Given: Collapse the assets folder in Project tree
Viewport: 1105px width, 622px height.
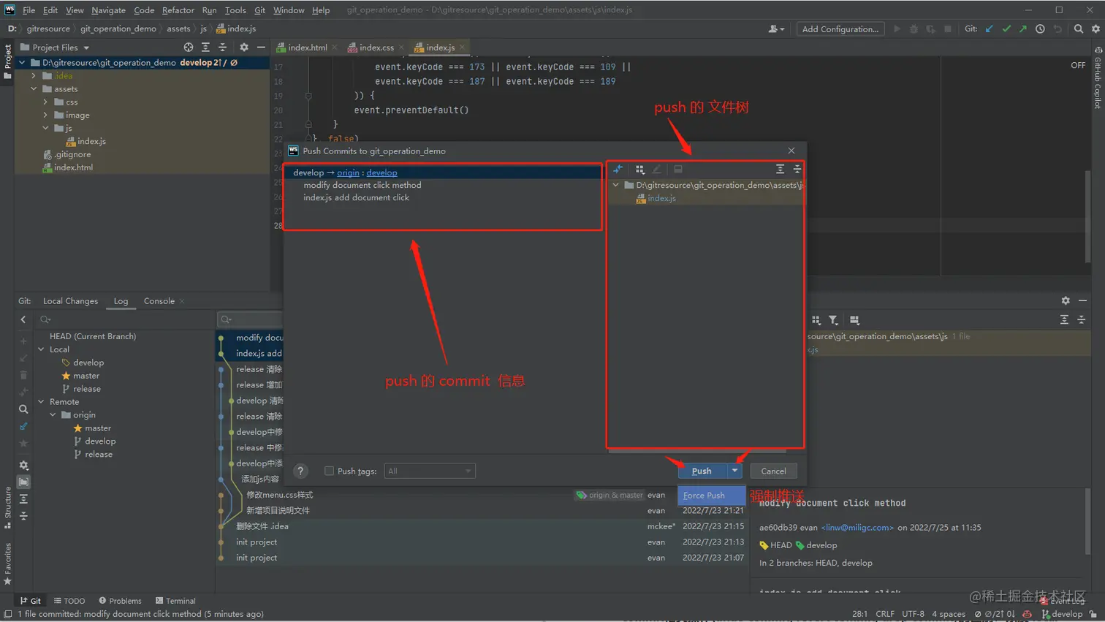Looking at the screenshot, I should [34, 89].
